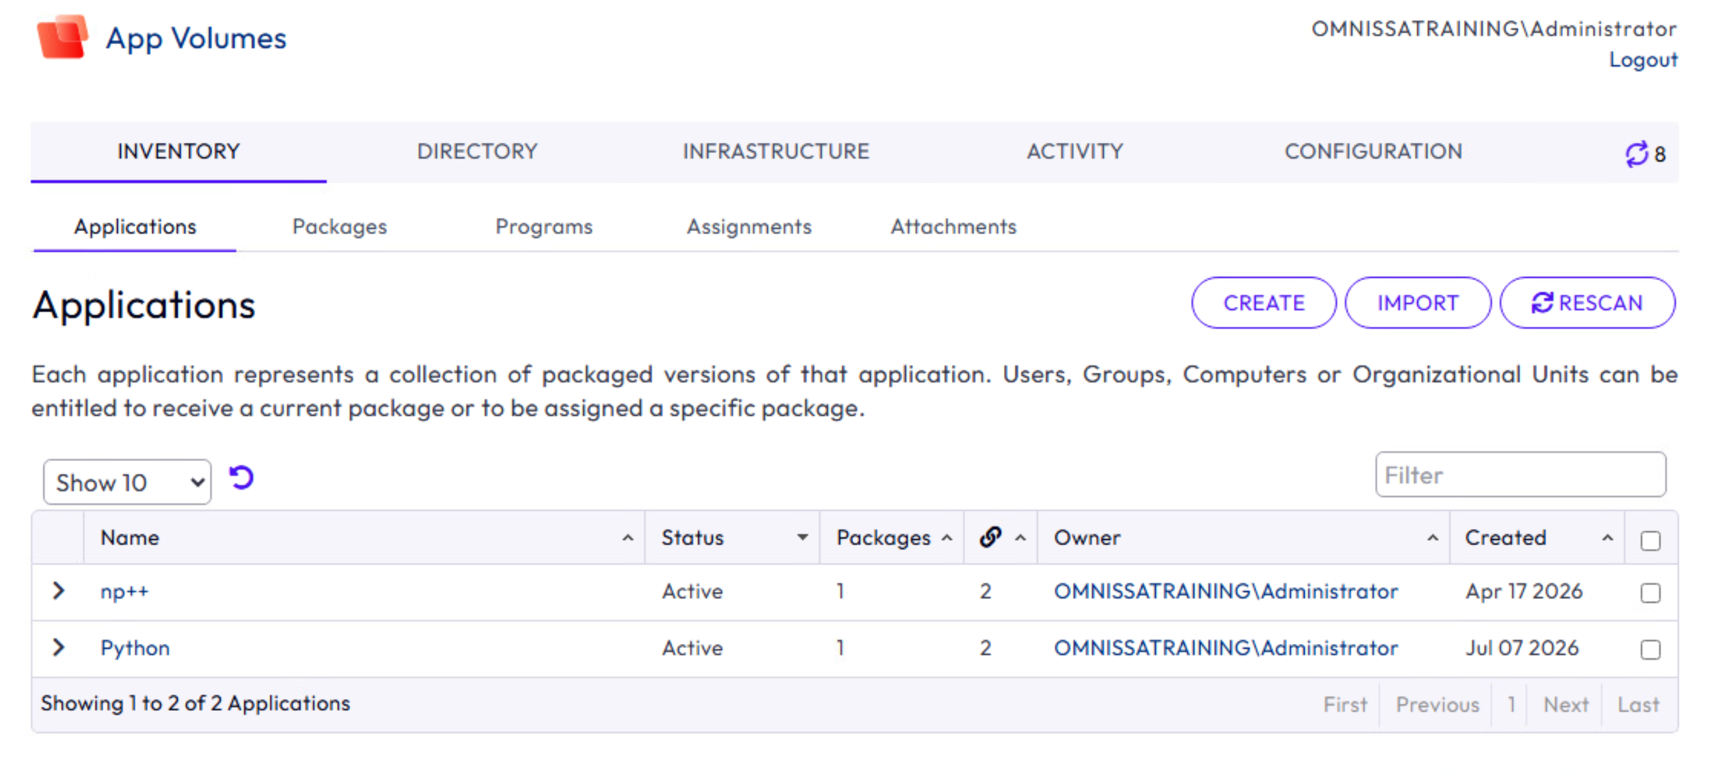Viewport: 1709px width, 777px height.
Task: Click 'Showing 1 to 2 of 2 Applications' text
Action: (195, 703)
